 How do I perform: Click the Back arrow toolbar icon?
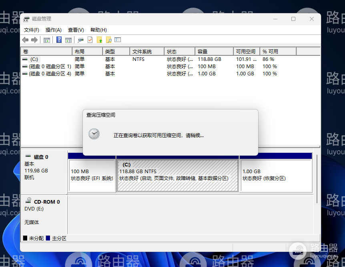(x=25, y=40)
